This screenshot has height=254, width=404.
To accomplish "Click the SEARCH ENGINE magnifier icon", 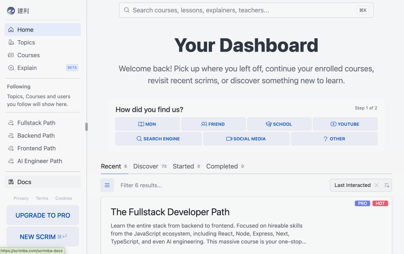I will [x=139, y=139].
